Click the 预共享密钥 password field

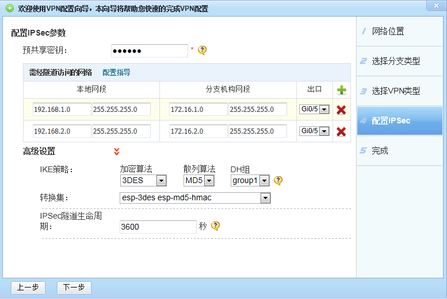[x=149, y=51]
